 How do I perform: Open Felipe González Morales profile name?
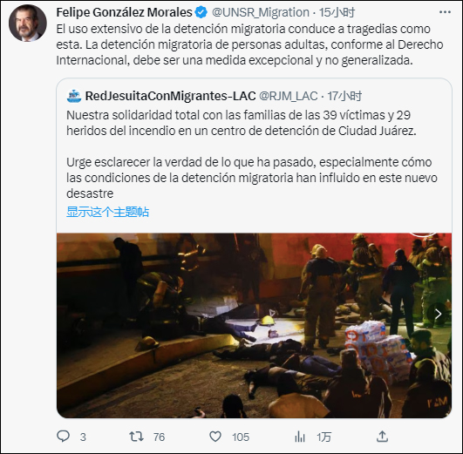(125, 12)
